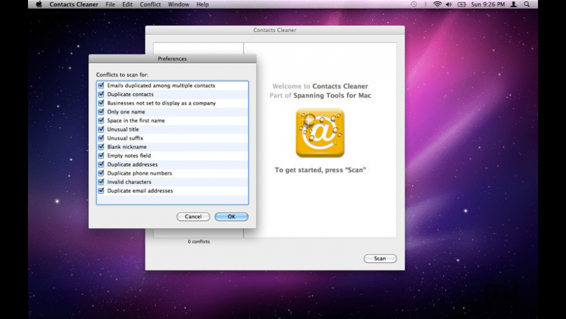Open the File menu
Image resolution: width=566 pixels, height=319 pixels.
(110, 5)
